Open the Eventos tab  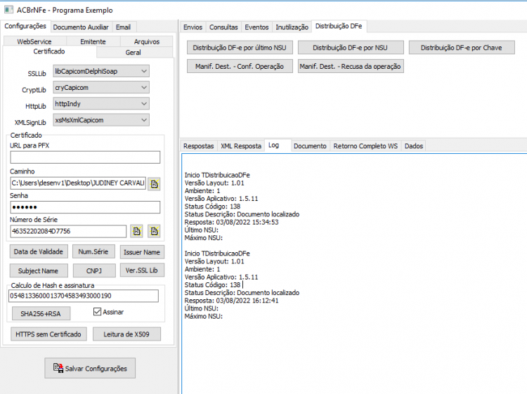point(256,27)
